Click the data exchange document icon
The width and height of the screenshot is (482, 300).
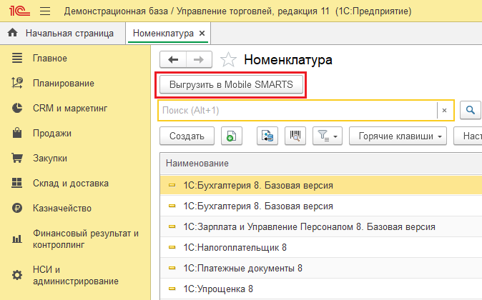pyautogui.click(x=267, y=136)
